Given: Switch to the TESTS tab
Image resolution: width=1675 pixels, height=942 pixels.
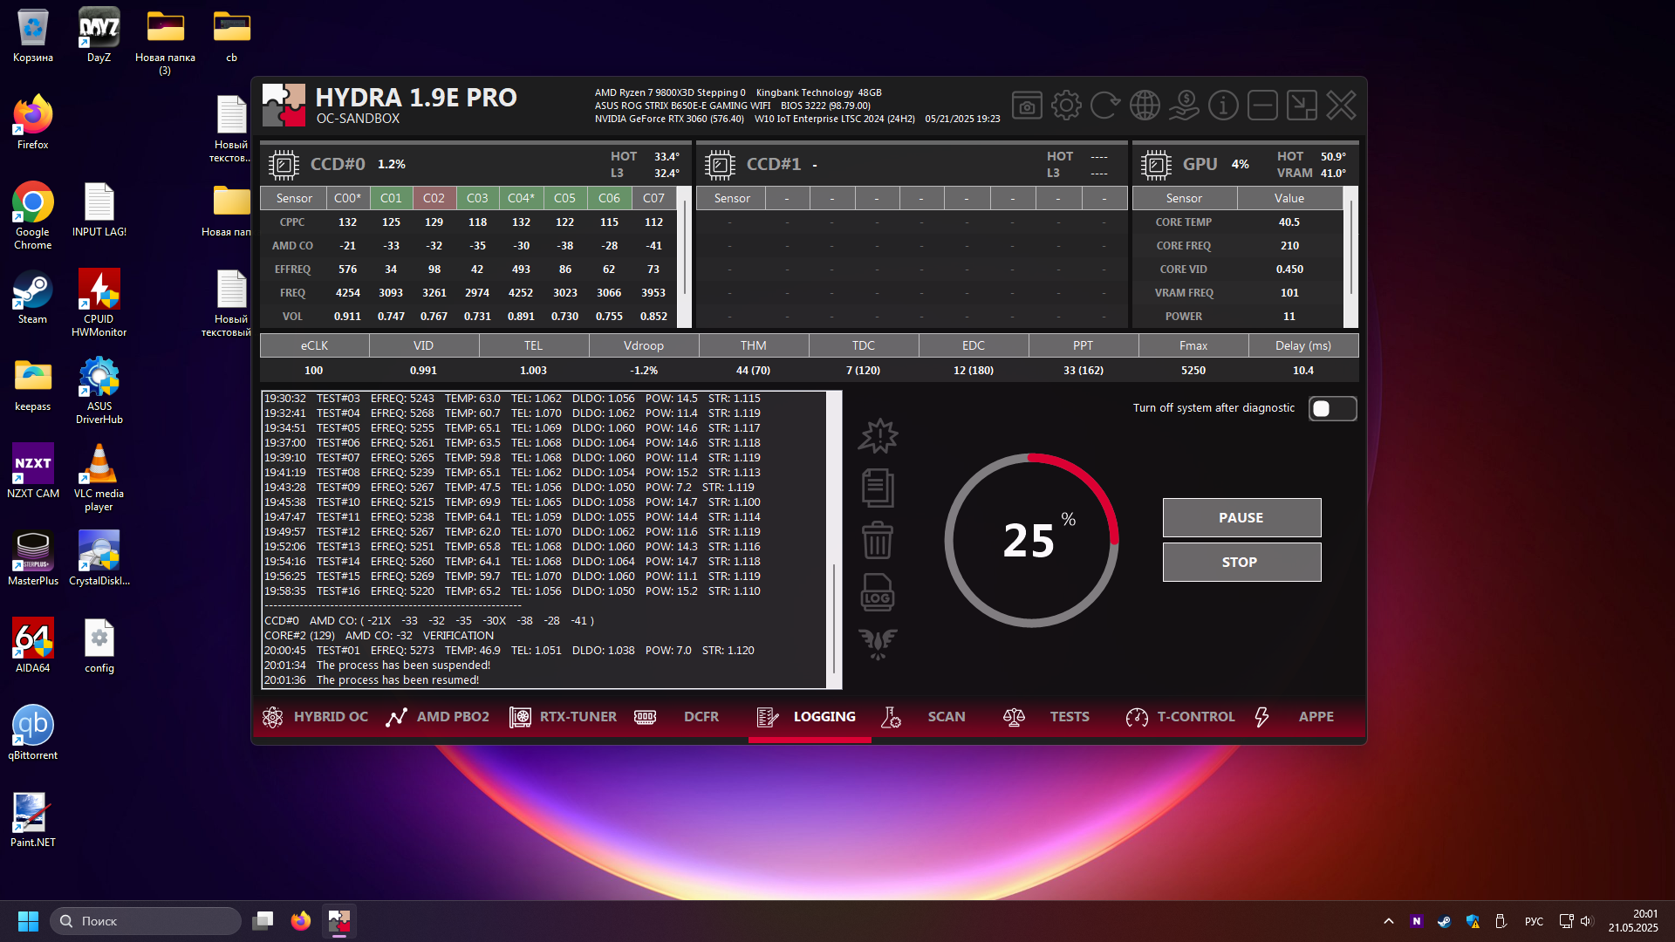Looking at the screenshot, I should (x=1046, y=717).
